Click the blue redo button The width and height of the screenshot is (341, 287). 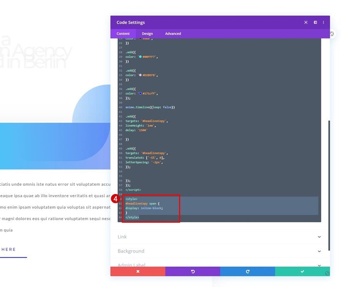(x=248, y=272)
